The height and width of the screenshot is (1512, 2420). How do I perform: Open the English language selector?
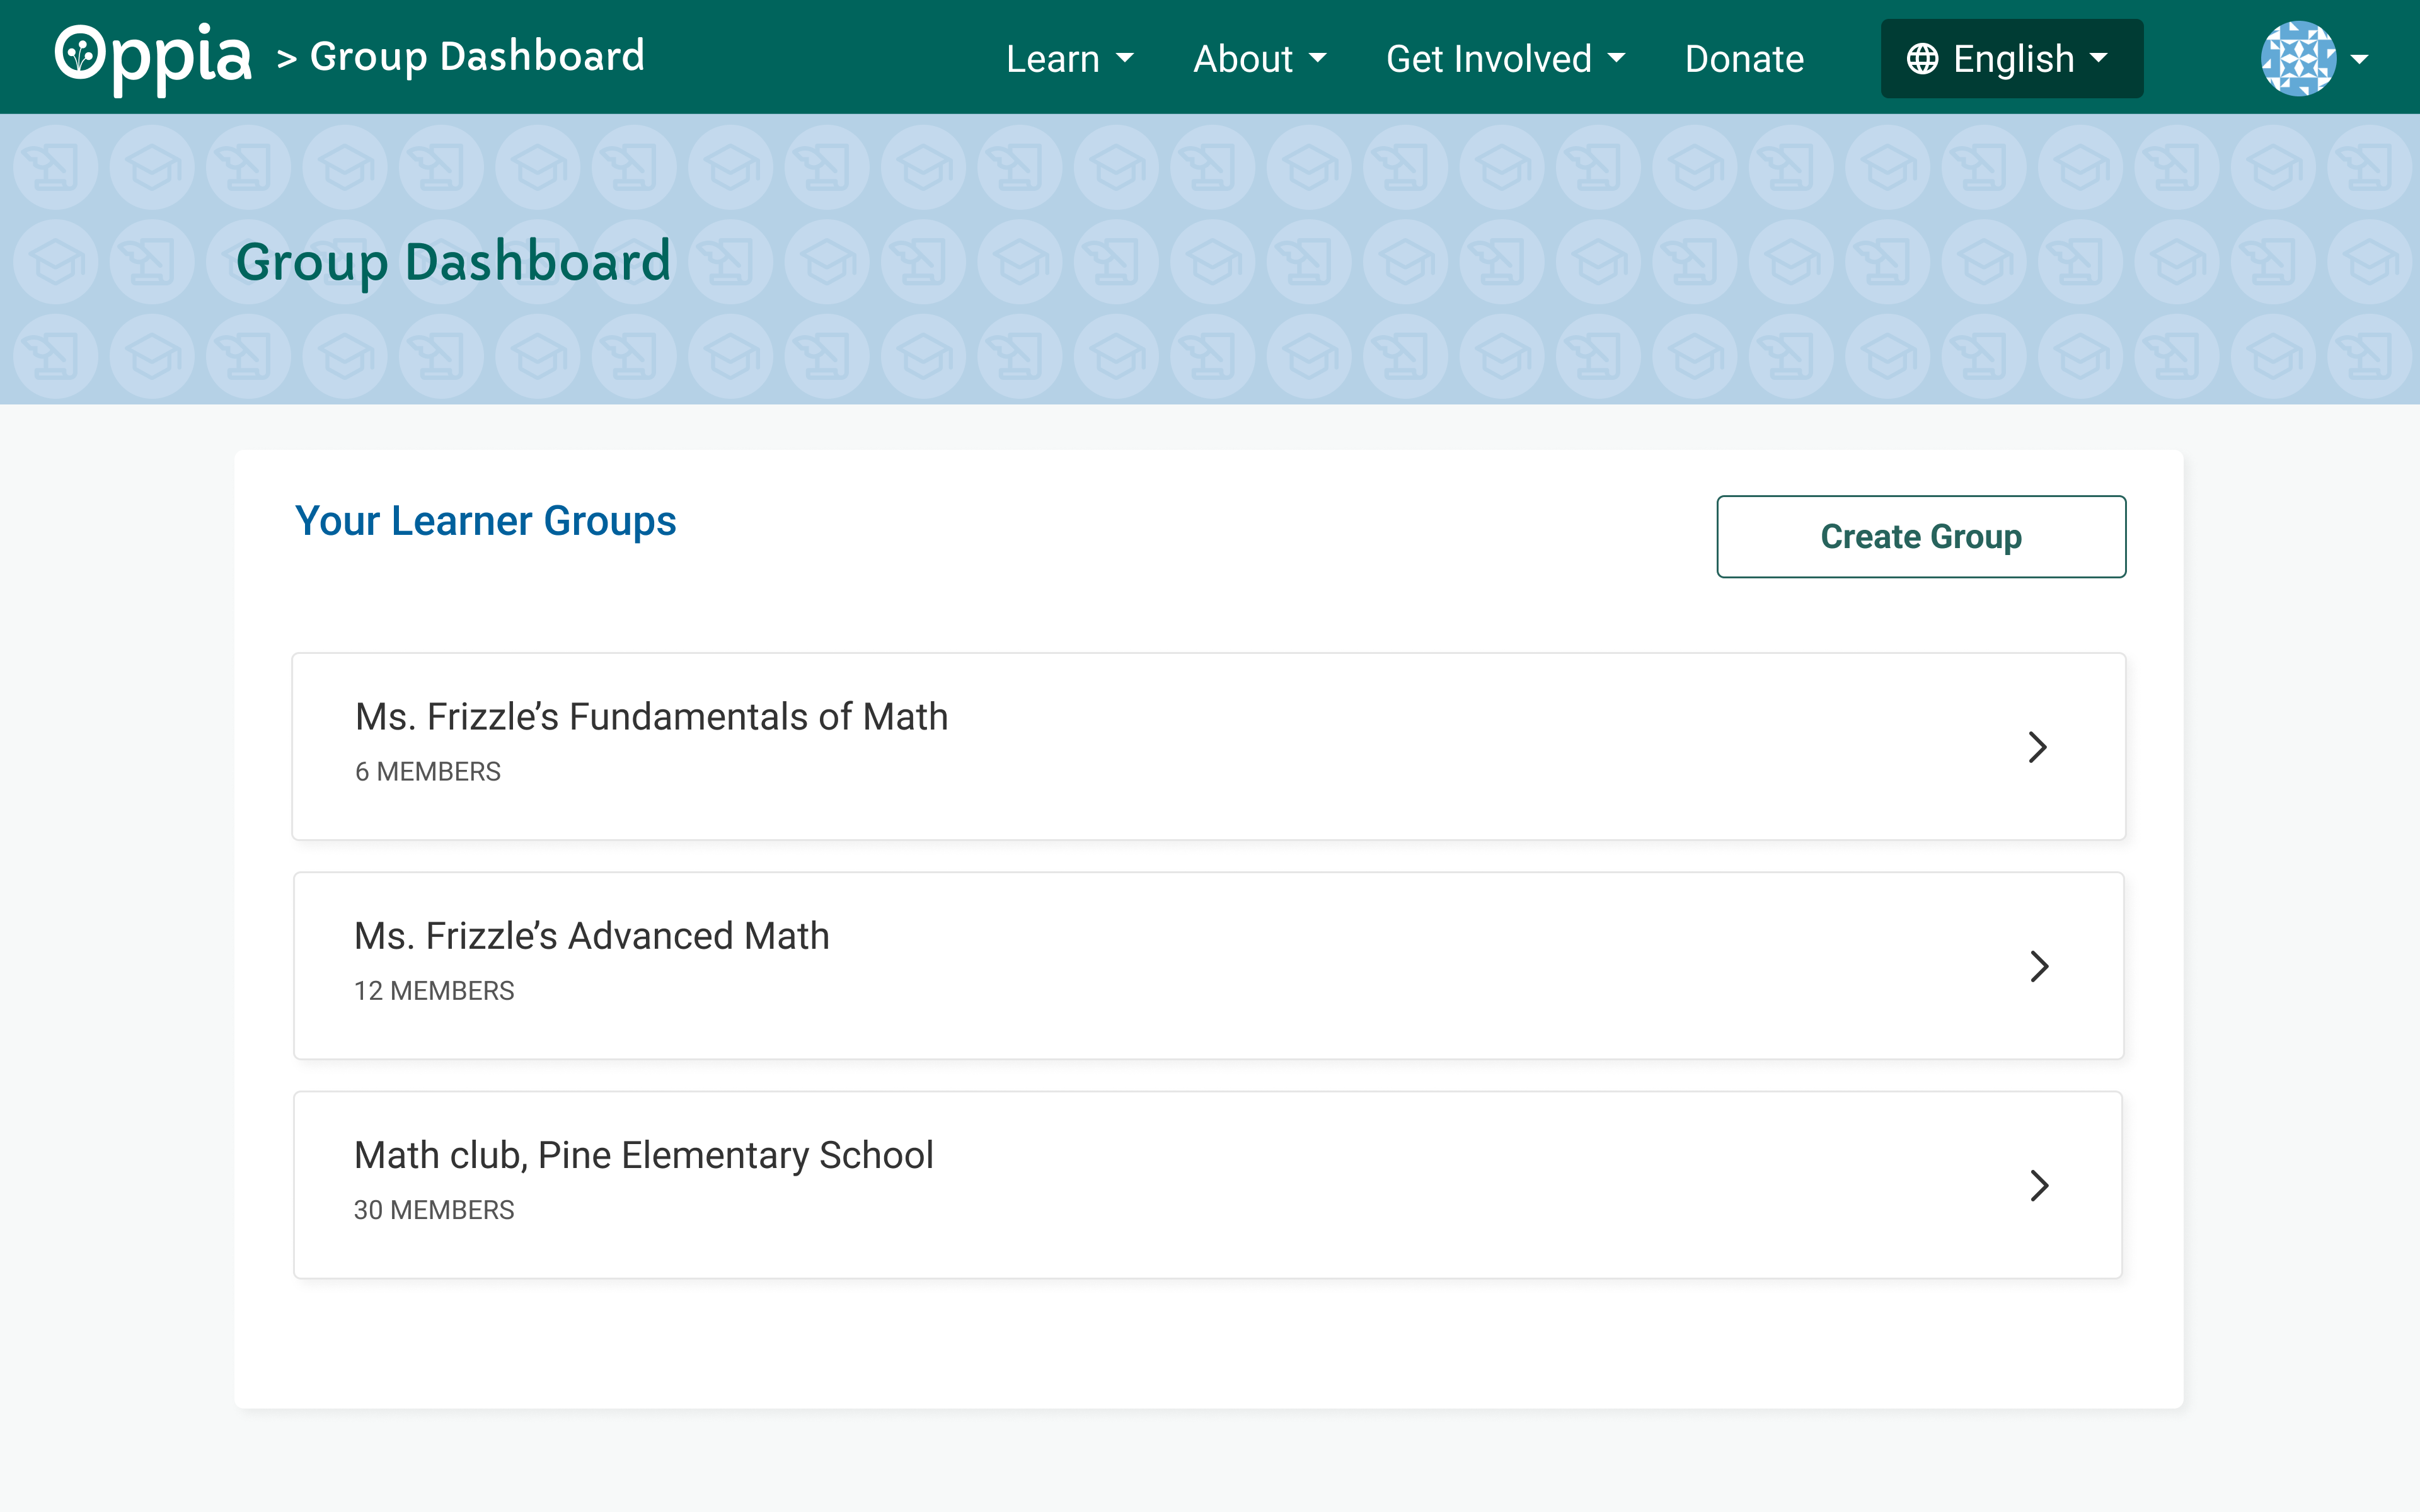(2012, 59)
